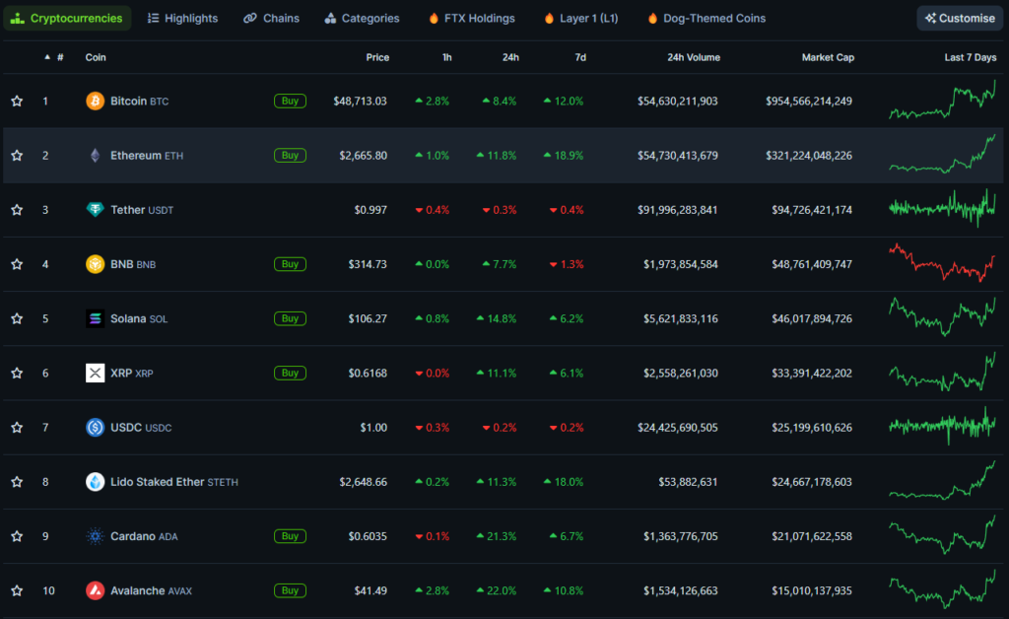Toggle the favorite star for Solana

click(x=17, y=318)
